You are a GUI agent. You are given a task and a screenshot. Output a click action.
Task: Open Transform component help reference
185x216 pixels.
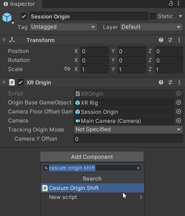(161, 40)
